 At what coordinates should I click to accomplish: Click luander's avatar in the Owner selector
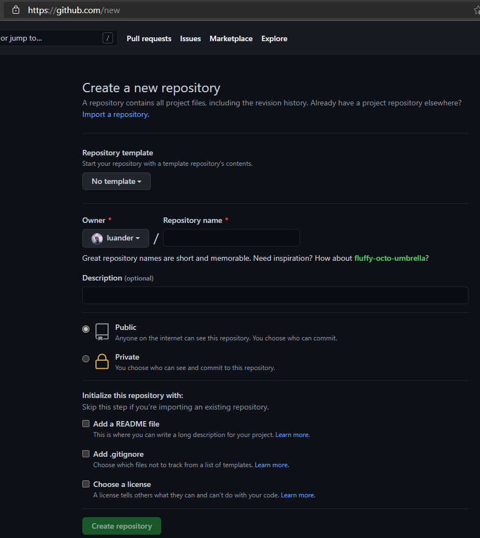click(x=97, y=238)
